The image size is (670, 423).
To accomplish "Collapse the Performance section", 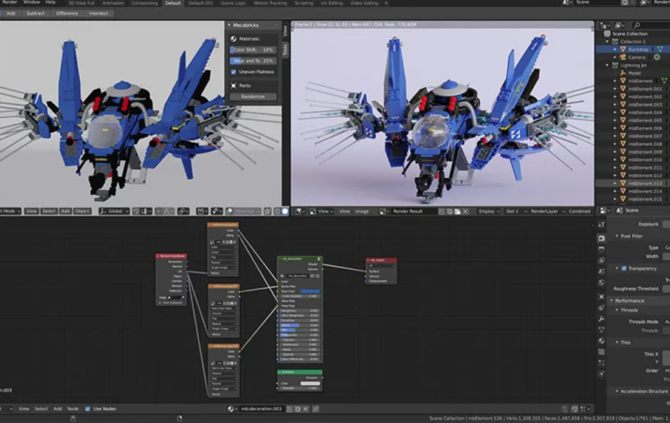I will pos(612,300).
